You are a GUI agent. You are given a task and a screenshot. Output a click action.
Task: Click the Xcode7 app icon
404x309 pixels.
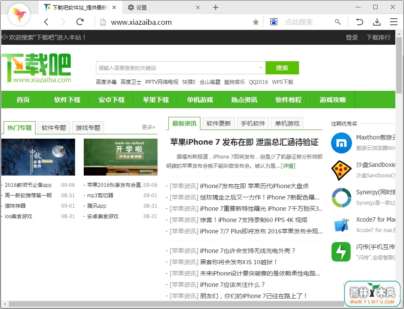(x=342, y=225)
